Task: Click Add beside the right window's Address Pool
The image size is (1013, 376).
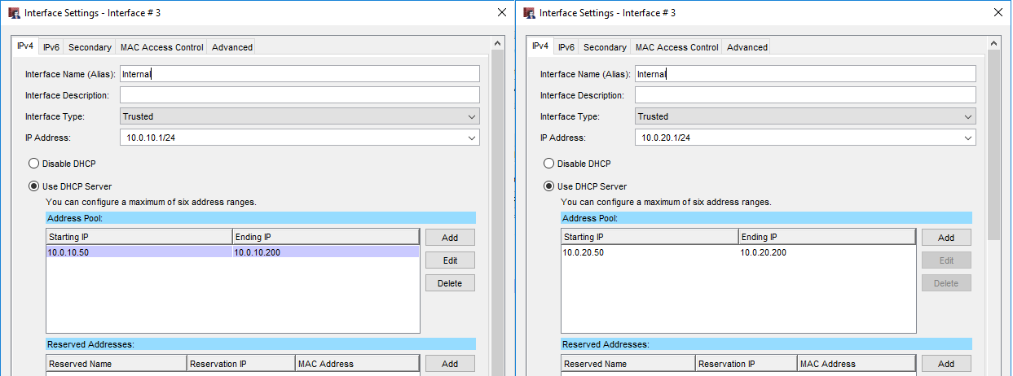Action: pyautogui.click(x=945, y=238)
